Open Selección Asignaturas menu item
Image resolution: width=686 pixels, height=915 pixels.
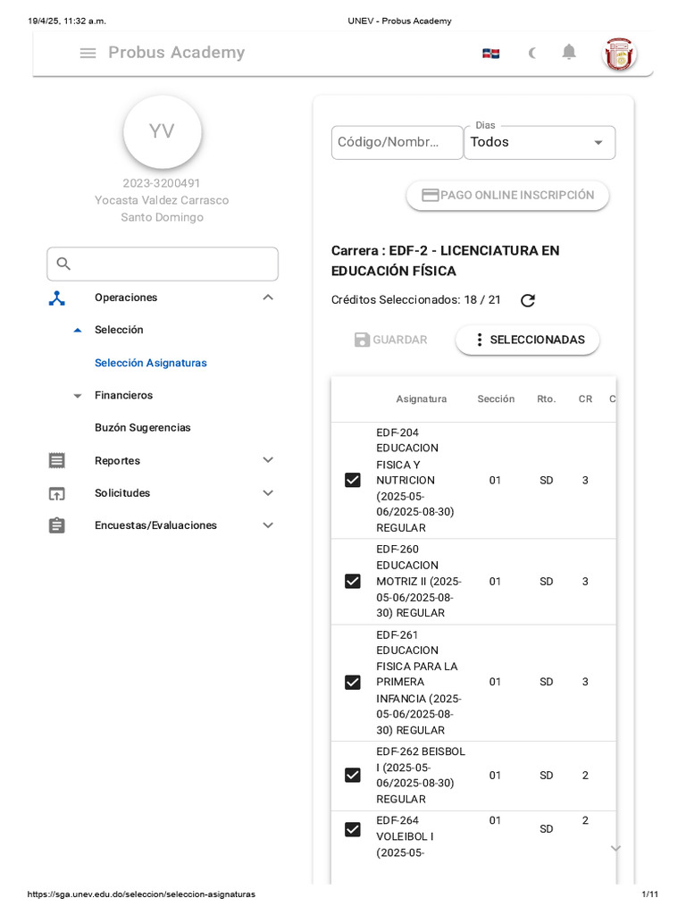[150, 363]
